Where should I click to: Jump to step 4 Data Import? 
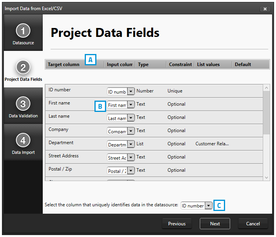23,143
